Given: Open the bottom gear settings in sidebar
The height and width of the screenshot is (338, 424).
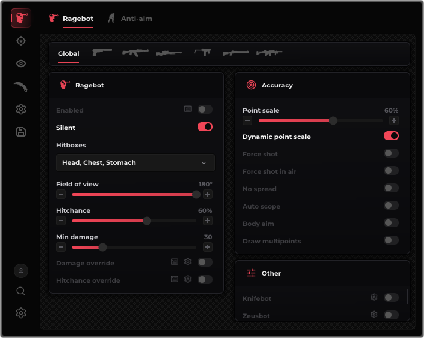Looking at the screenshot, I should click(x=21, y=313).
